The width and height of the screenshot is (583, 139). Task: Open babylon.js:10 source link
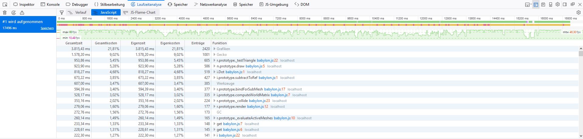(284, 118)
